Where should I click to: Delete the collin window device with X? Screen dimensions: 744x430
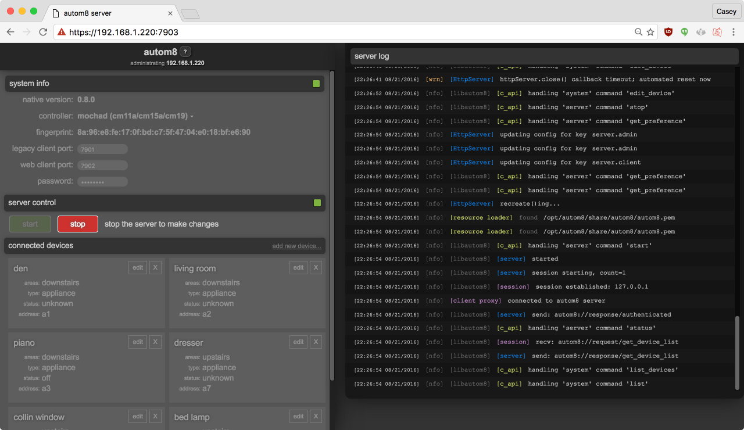pyautogui.click(x=155, y=416)
